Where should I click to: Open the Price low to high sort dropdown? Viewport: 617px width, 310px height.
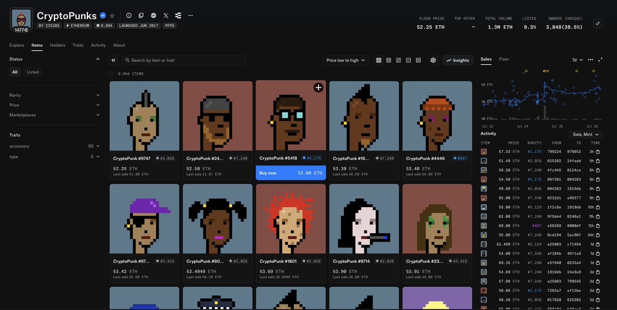click(x=345, y=60)
